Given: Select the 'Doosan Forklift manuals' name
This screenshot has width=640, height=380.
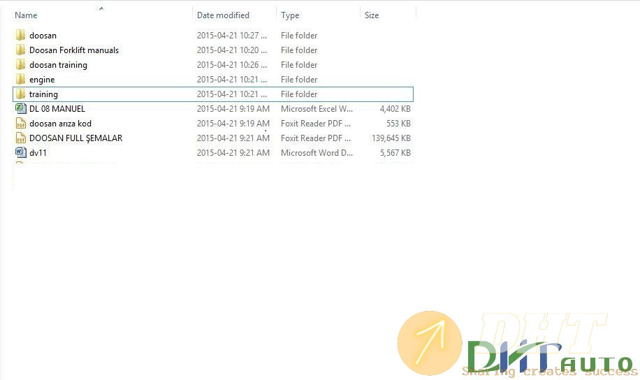Looking at the screenshot, I should (74, 50).
